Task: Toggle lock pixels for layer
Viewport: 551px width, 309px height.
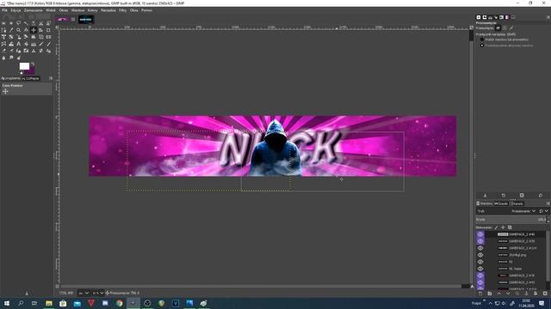Action: 496,227
